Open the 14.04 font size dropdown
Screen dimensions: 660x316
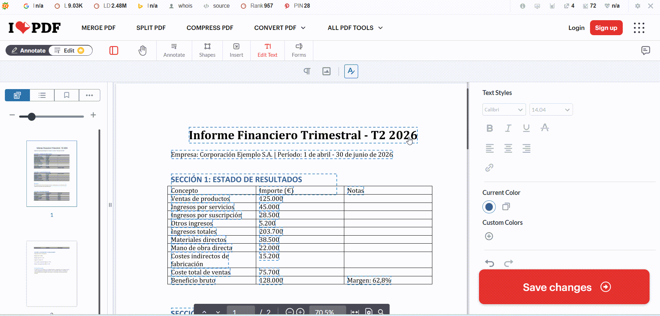[551, 110]
